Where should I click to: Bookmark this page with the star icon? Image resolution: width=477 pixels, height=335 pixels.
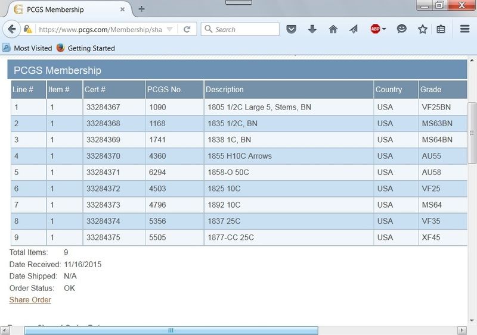point(423,29)
